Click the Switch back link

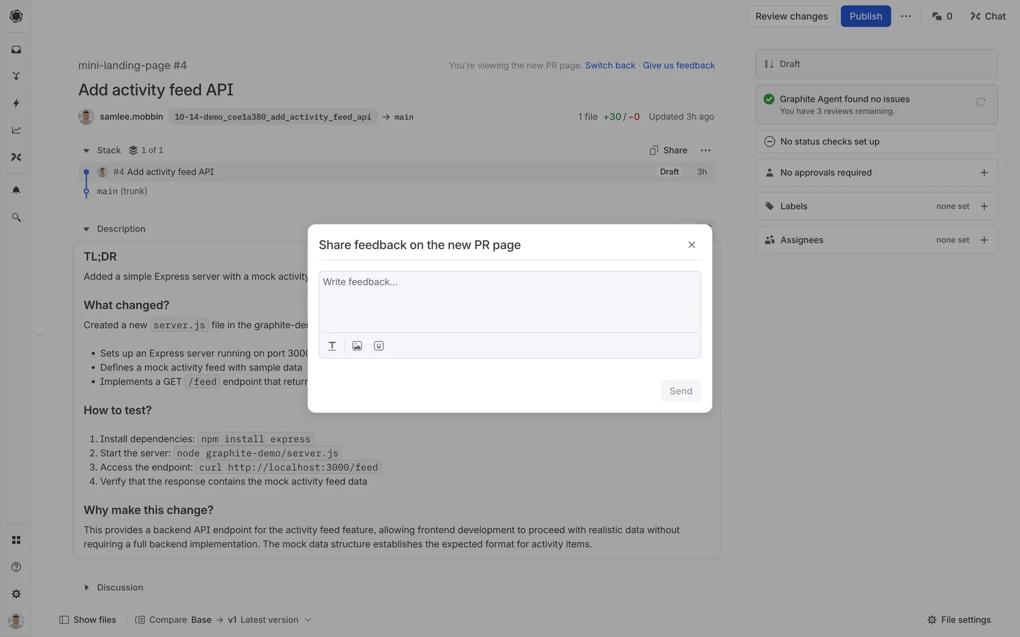click(x=610, y=65)
